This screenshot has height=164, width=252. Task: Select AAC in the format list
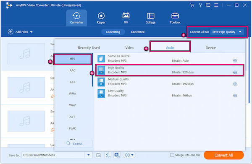(73, 70)
